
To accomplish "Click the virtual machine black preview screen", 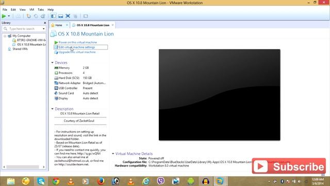I will coord(219,95).
